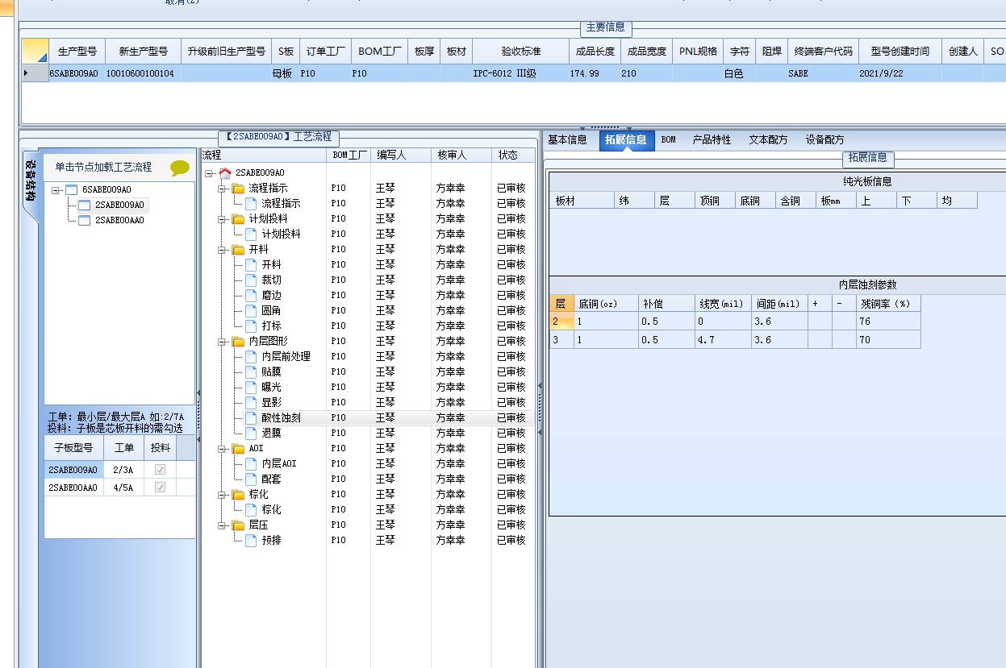Click the document icon of 配套 step

click(251, 479)
